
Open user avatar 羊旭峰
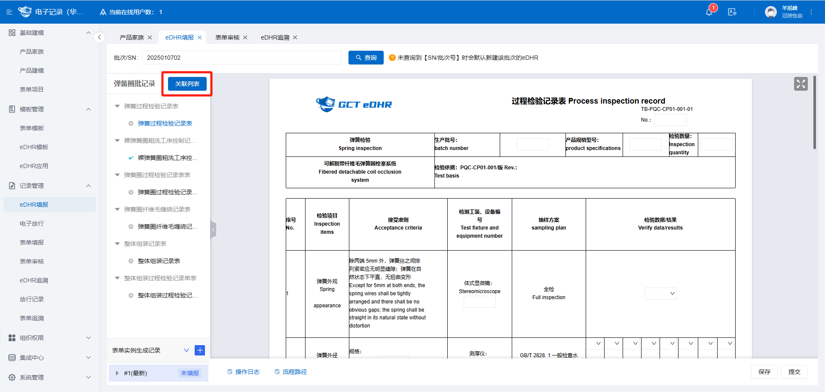coord(771,12)
